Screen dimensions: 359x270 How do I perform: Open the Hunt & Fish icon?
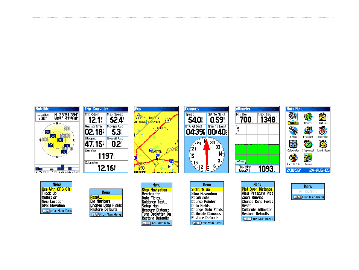point(293,158)
